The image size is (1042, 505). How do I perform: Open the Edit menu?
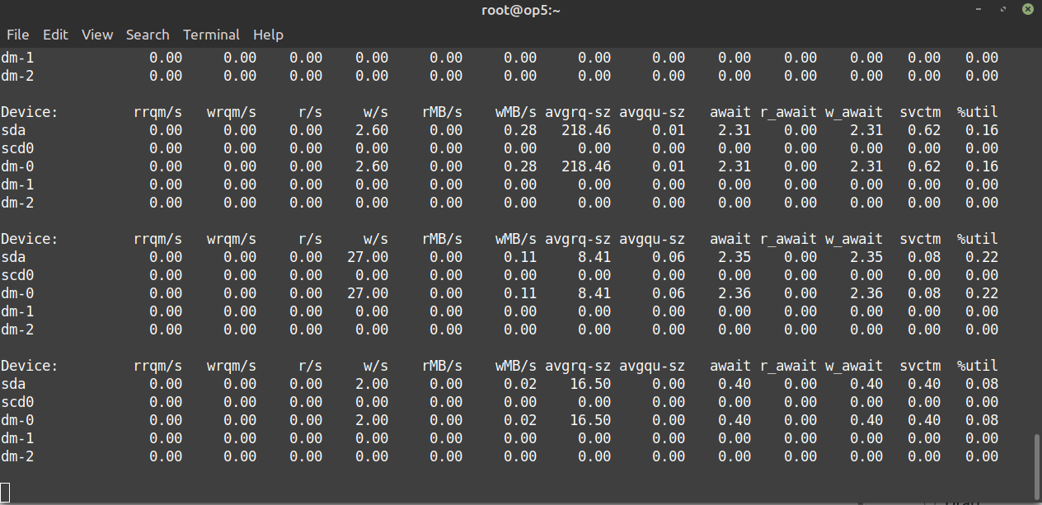pyautogui.click(x=55, y=35)
